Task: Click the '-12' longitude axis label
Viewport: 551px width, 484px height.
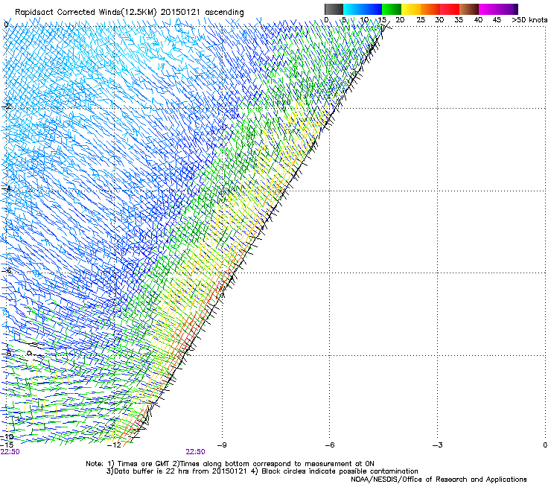Action: [114, 445]
